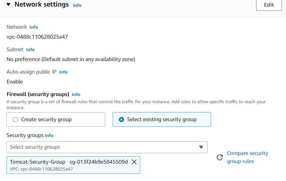Open Info link next to Network settings
Viewport: 286px width, 181px height.
77,5
